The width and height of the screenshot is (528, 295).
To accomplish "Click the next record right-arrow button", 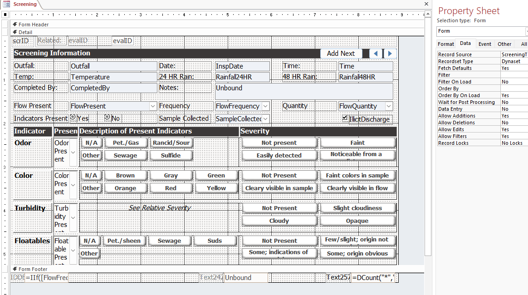I will coord(390,54).
